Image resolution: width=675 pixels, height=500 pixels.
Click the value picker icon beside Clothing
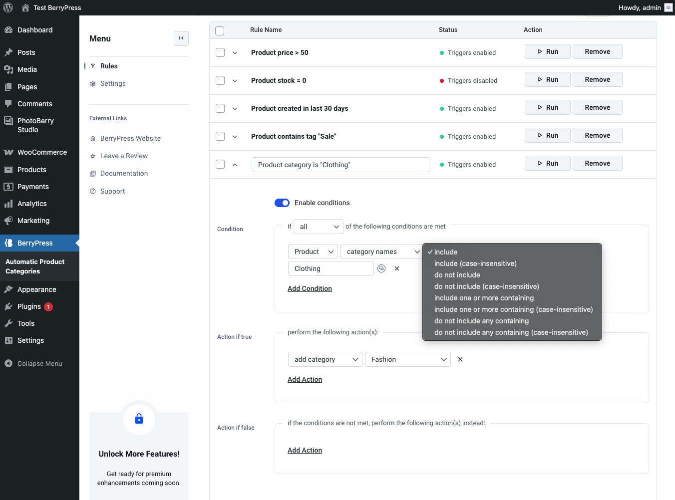coord(381,268)
